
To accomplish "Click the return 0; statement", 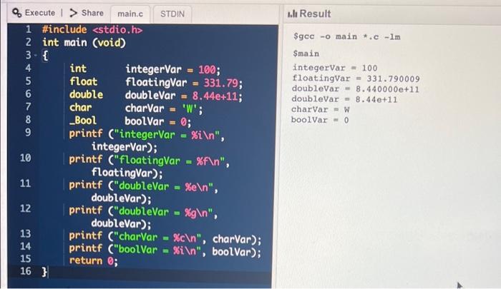I will tap(94, 261).
